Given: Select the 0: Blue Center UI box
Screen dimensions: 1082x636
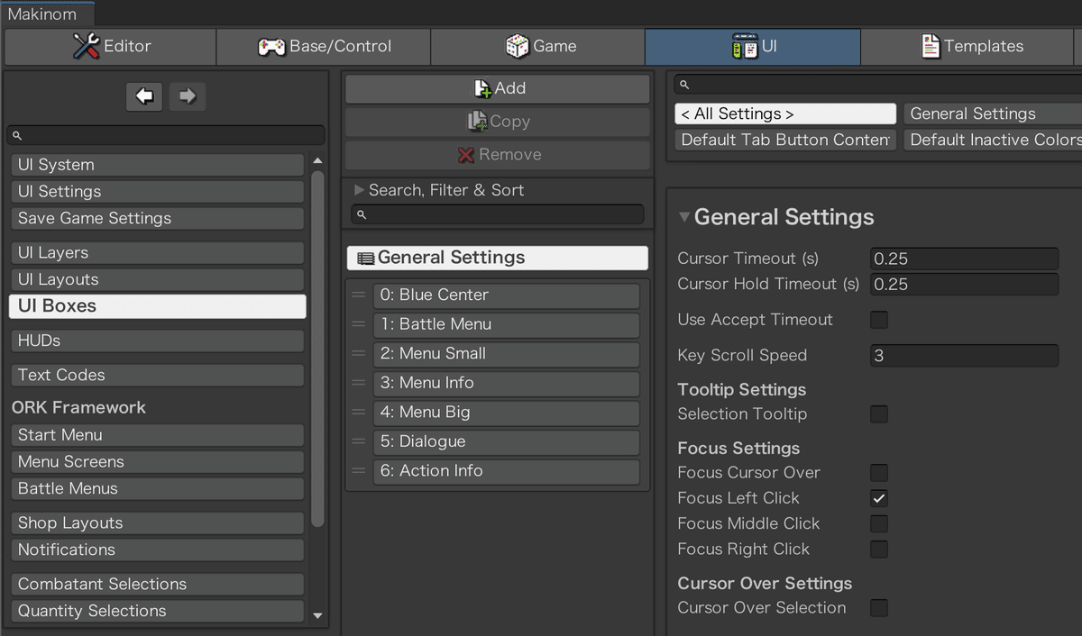Looking at the screenshot, I should coord(506,295).
